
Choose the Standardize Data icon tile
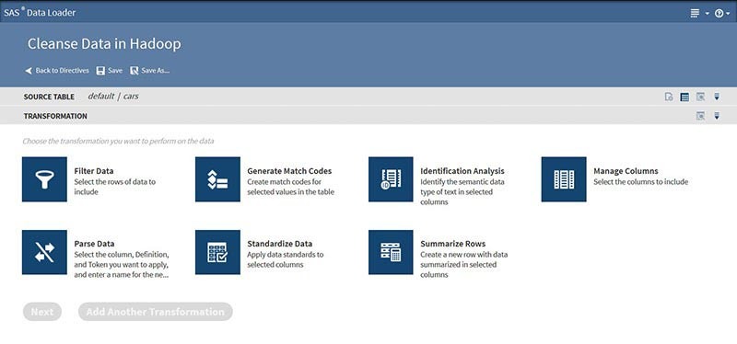click(x=217, y=252)
